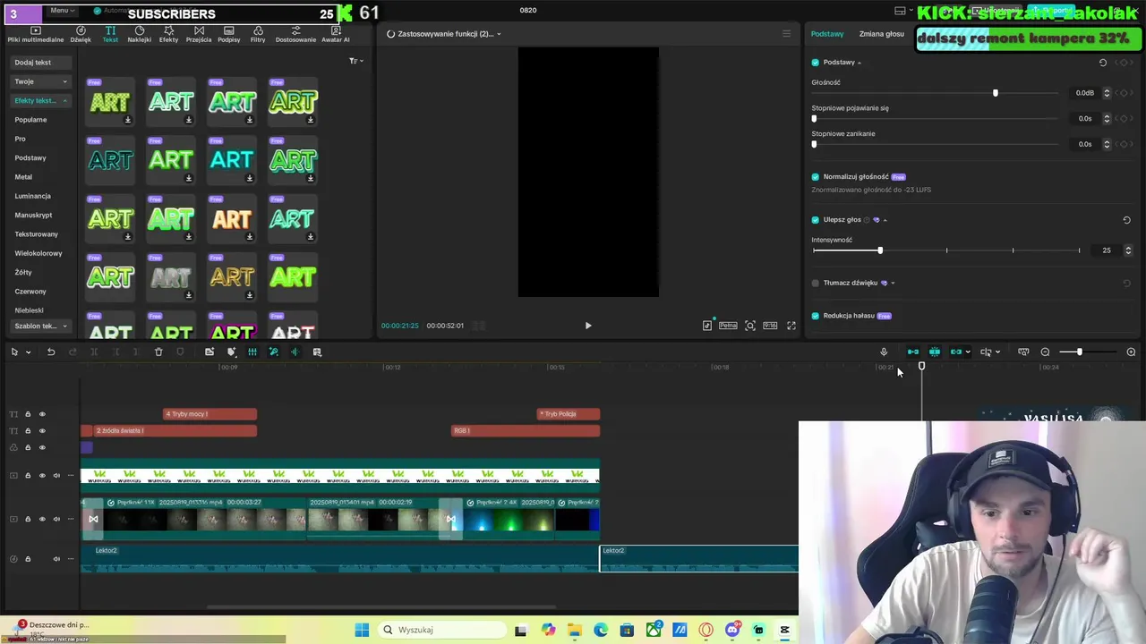This screenshot has height=644, width=1146.
Task: Uncheck the Podstawy checkbox
Action: pos(816,63)
